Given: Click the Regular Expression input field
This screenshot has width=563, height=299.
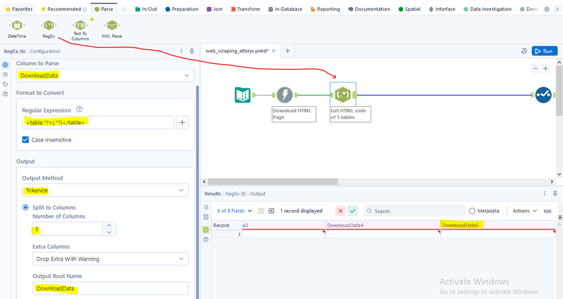Looking at the screenshot, I should 98,122.
